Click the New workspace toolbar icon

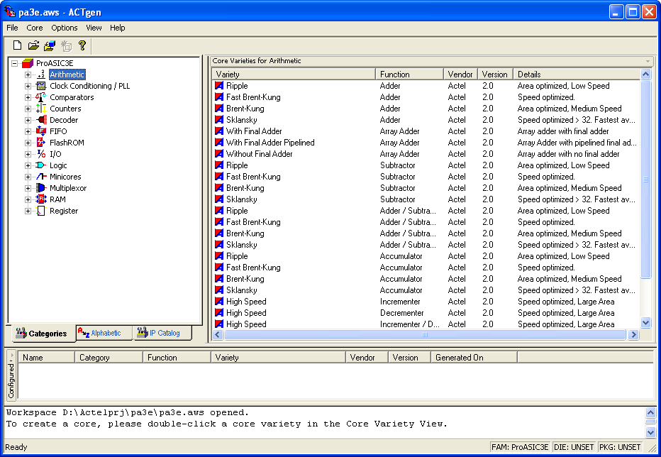pyautogui.click(x=17, y=45)
